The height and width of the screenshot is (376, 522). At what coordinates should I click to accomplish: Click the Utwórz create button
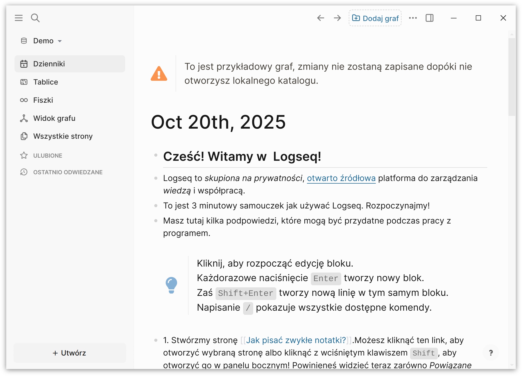tap(70, 353)
